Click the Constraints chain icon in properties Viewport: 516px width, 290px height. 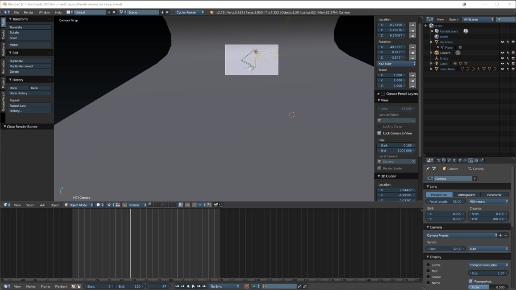[x=466, y=160]
